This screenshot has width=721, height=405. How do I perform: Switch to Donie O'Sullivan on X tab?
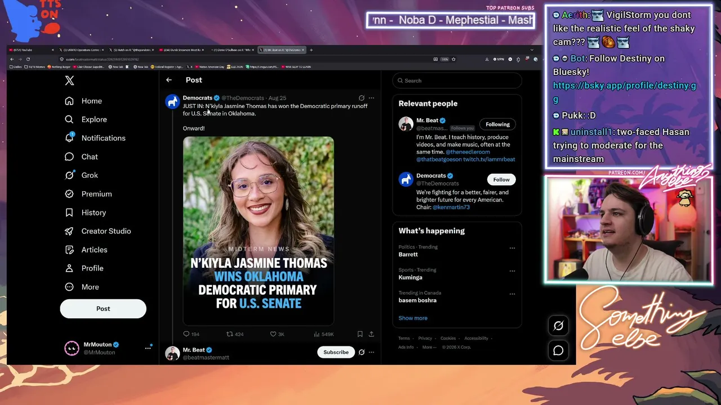tap(232, 50)
